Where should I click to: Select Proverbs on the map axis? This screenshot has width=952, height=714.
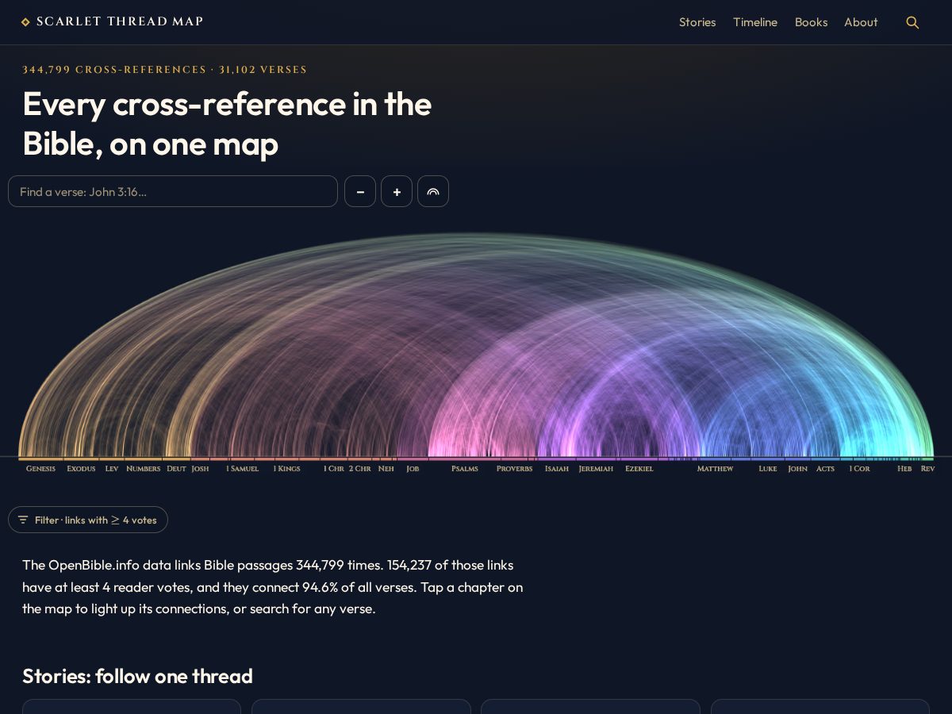tap(514, 469)
